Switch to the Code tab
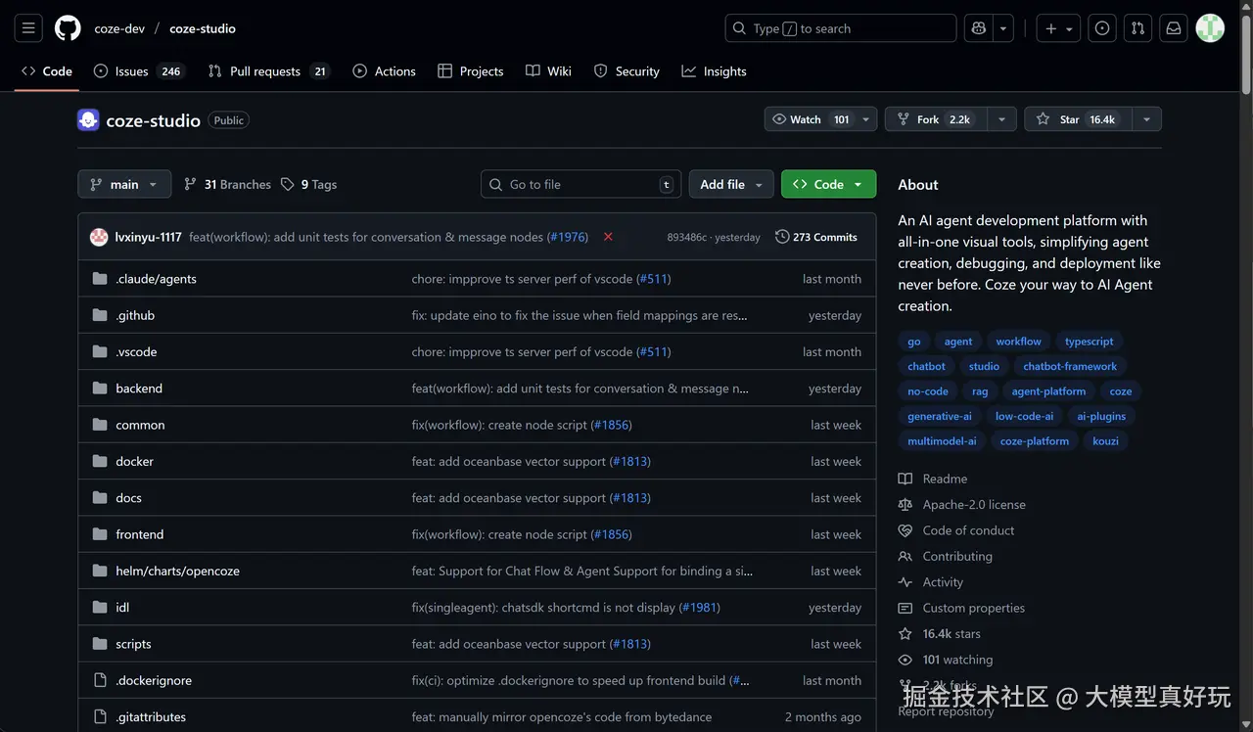Image resolution: width=1253 pixels, height=732 pixels. point(47,71)
